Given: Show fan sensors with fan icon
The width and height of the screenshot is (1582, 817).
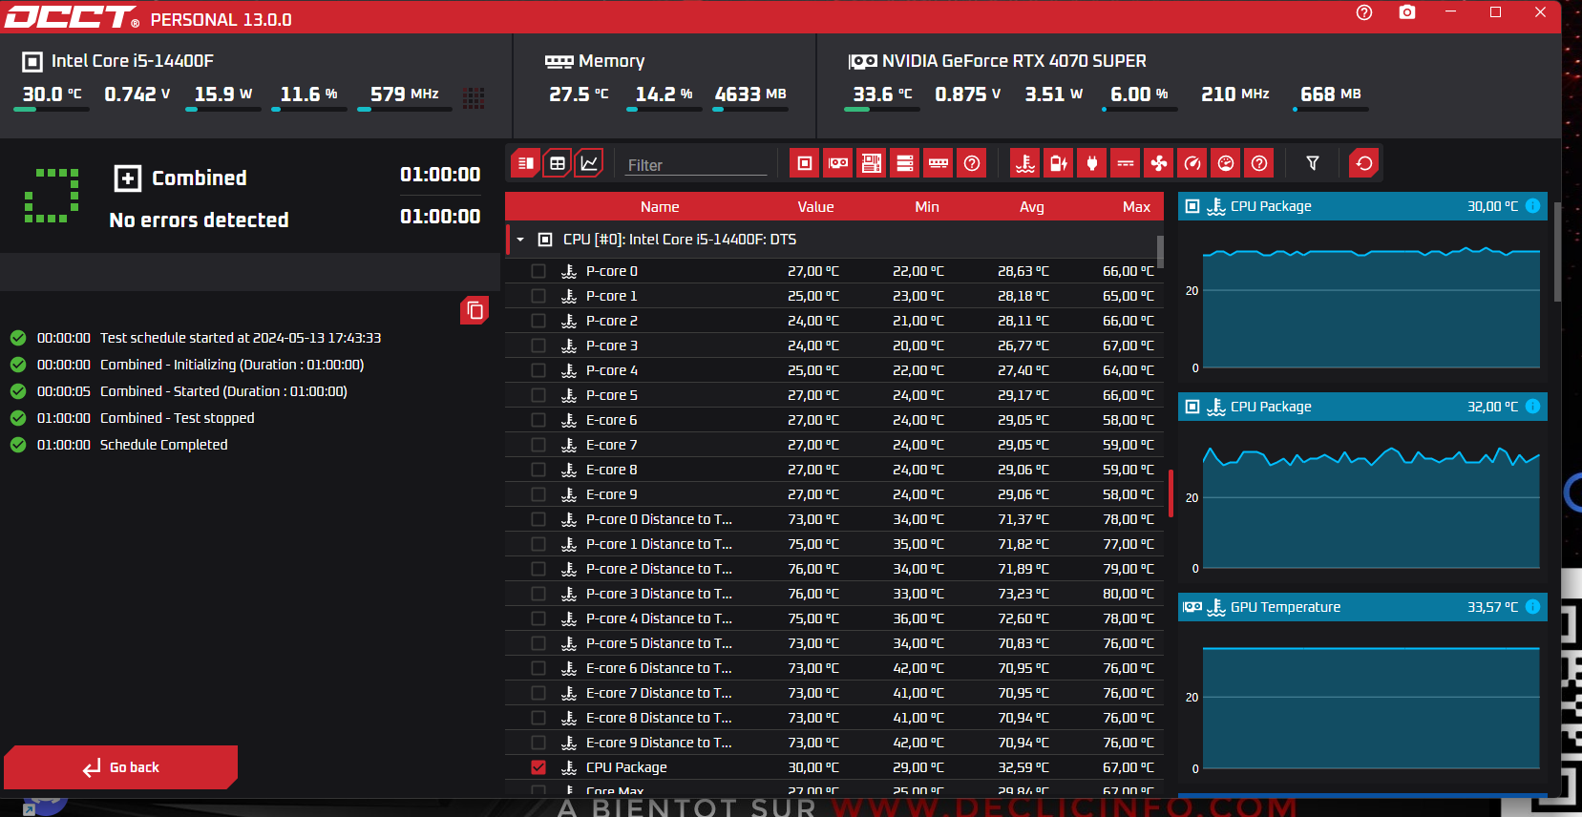Looking at the screenshot, I should click(1159, 163).
